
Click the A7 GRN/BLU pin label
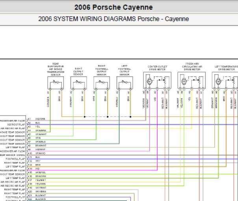coord(37,142)
